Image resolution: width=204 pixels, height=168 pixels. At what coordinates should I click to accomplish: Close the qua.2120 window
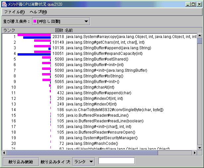pyautogui.click(x=199, y=4)
